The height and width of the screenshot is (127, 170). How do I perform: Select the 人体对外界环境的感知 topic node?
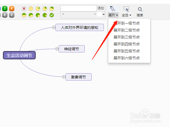pyautogui.click(x=80, y=28)
